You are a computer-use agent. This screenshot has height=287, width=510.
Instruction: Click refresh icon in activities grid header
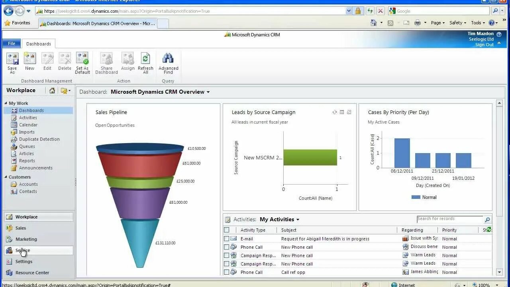point(489,230)
